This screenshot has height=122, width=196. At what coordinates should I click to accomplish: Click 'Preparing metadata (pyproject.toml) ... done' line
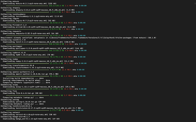pos(26,83)
